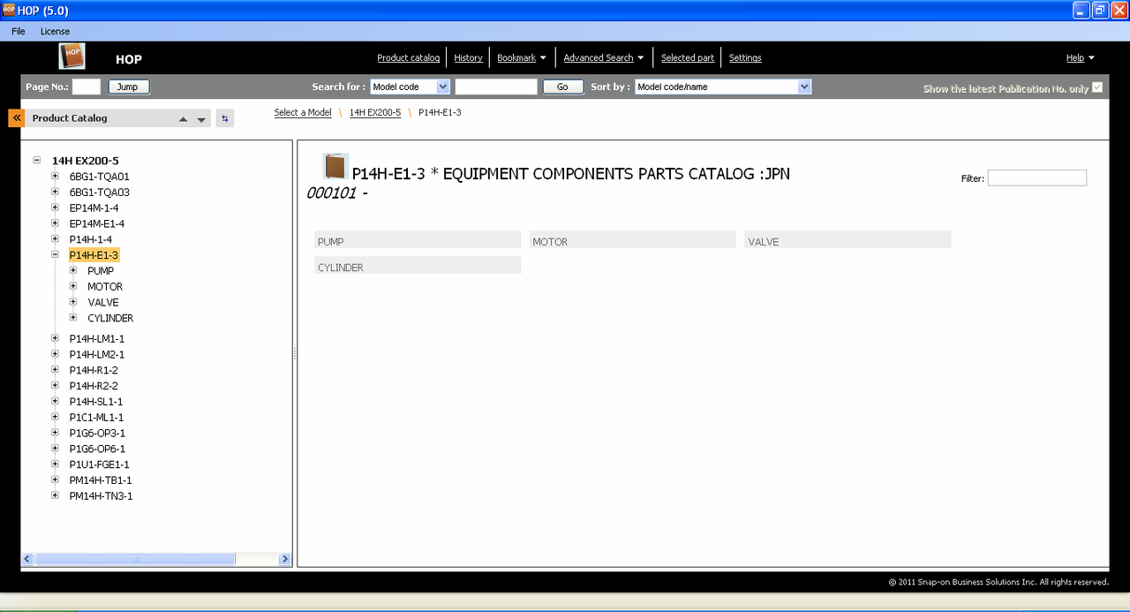
Task: Click the Filter input field
Action: click(1036, 178)
